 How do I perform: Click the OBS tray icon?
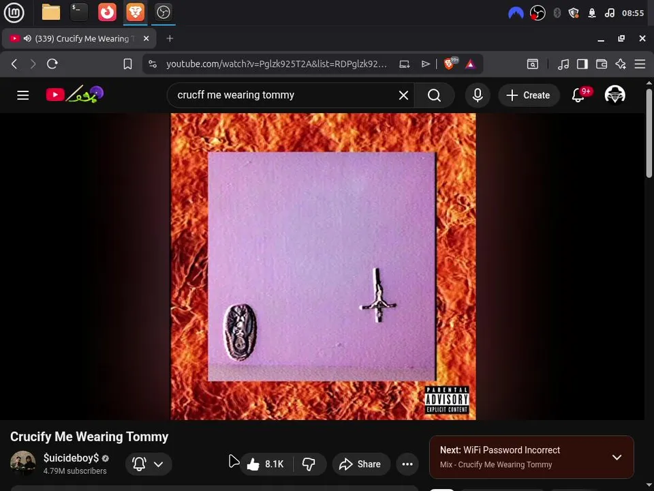[538, 13]
